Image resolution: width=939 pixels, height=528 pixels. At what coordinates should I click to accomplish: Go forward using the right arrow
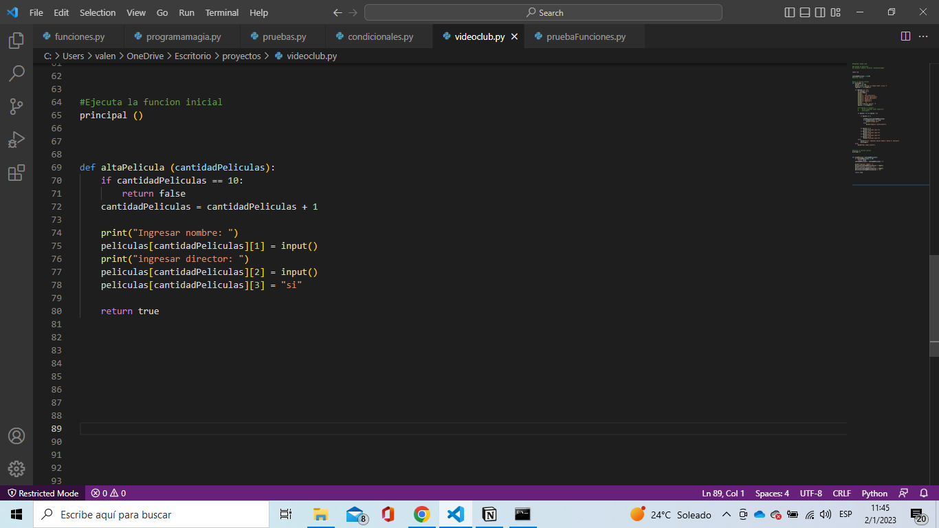coord(353,12)
